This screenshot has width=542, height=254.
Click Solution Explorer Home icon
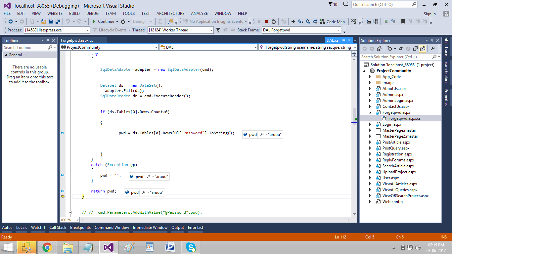(x=379, y=49)
